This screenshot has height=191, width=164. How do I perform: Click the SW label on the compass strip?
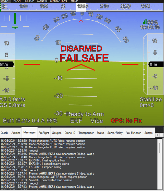click(x=126, y=7)
